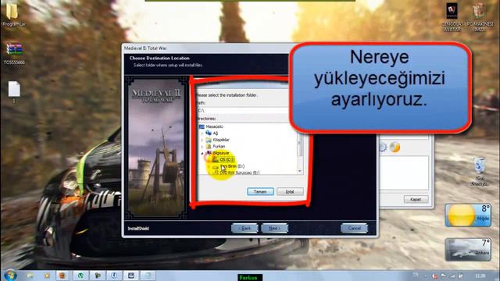Screen dimensions: 500x281
Task: Confirm folder with the Tamam button
Action: (260, 192)
